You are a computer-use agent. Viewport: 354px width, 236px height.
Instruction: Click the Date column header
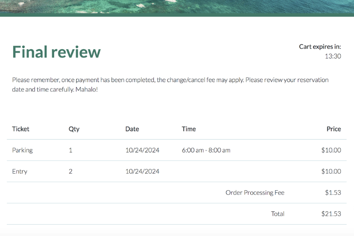pyautogui.click(x=132, y=129)
